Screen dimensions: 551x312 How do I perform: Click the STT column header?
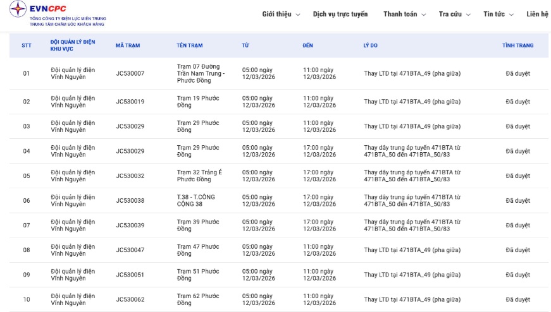pyautogui.click(x=27, y=45)
